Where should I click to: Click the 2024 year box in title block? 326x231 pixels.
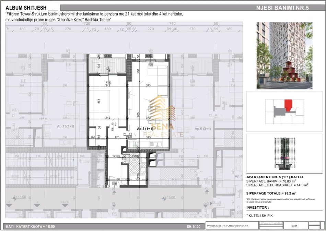click(x=294, y=226)
